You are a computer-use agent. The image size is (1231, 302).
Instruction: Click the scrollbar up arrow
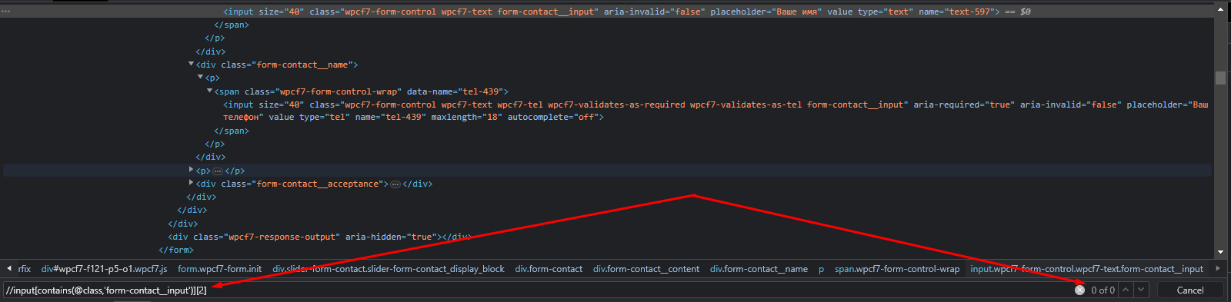tap(1220, 8)
